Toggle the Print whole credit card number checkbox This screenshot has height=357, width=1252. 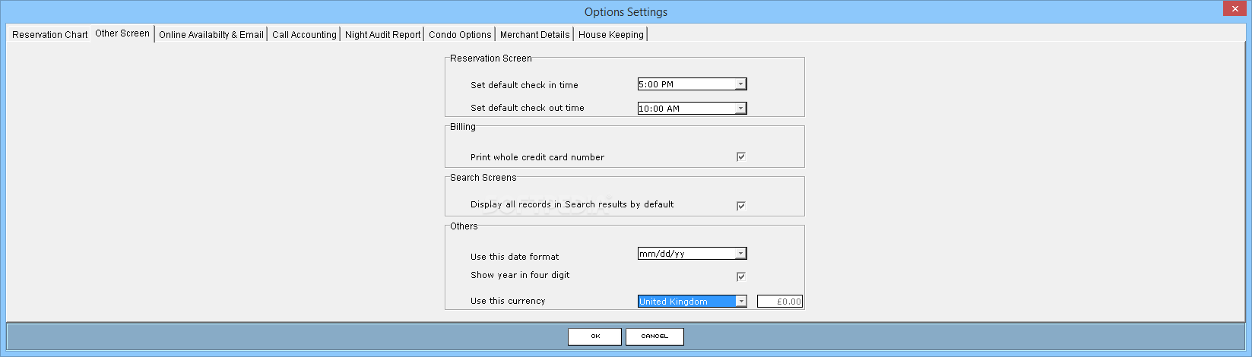741,156
